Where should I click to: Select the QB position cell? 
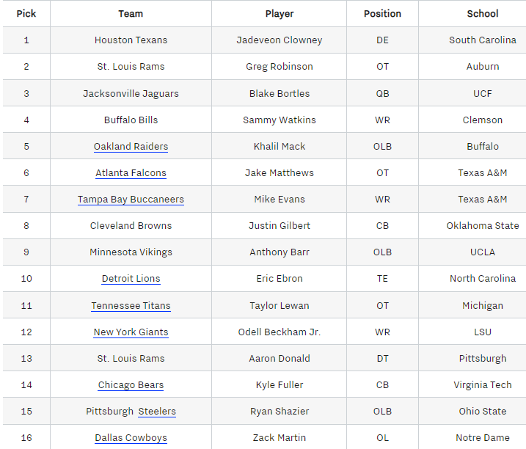click(x=382, y=94)
